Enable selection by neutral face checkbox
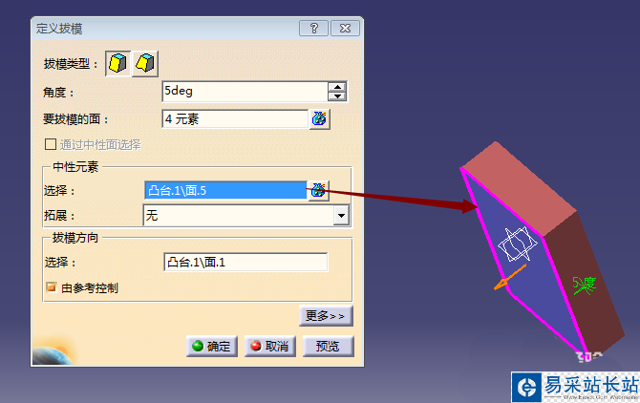Screen dimensions: 640x403 coord(51,144)
